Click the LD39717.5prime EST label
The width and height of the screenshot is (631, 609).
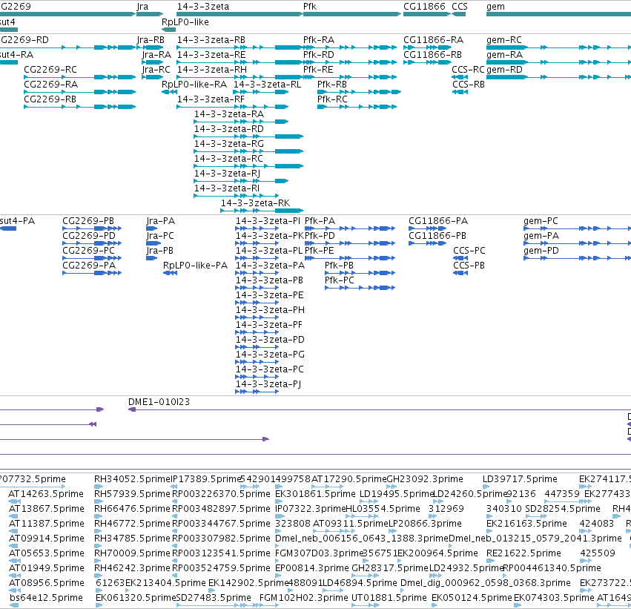pos(520,479)
